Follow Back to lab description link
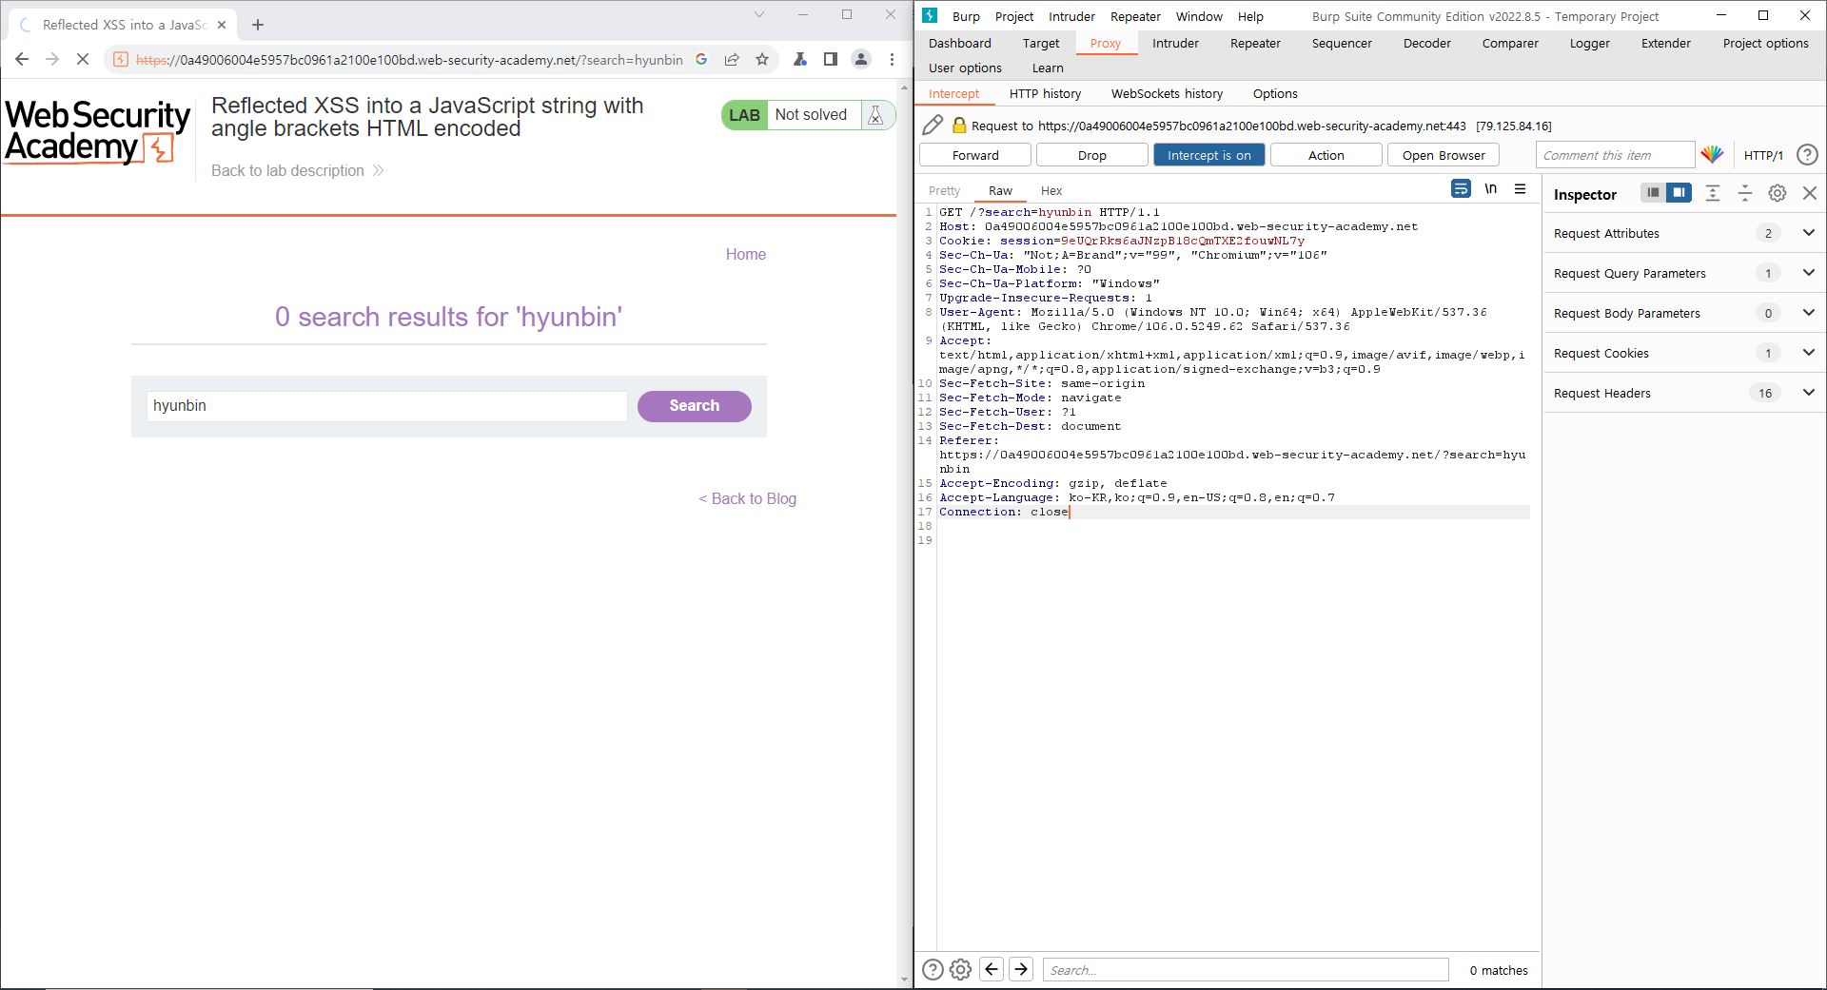The width and height of the screenshot is (1827, 990). point(297,170)
